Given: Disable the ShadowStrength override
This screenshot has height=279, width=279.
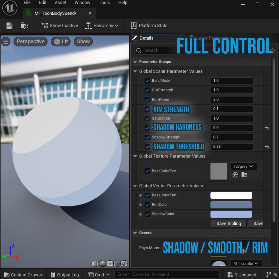Looking at the screenshot, I should pyautogui.click(x=147, y=137).
